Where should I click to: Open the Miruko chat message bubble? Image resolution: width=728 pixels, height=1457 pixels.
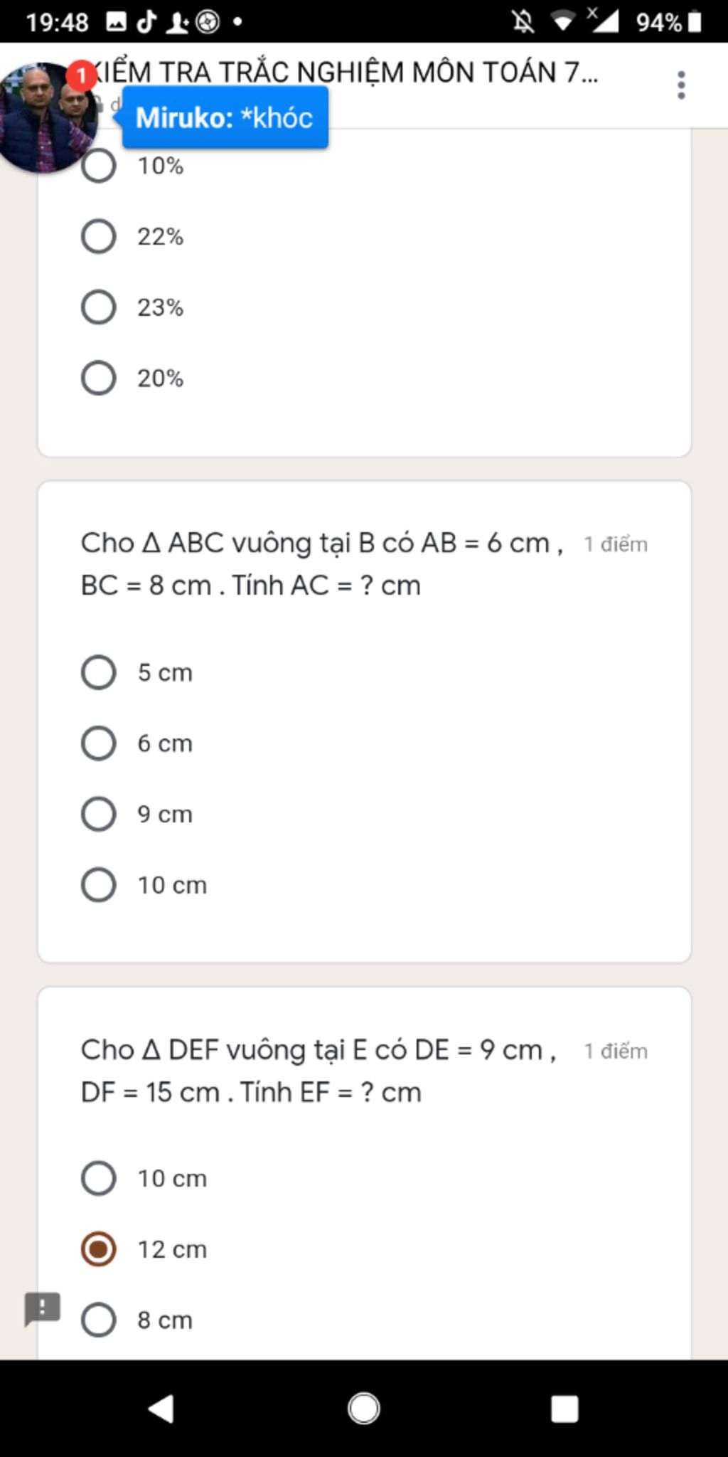225,117
